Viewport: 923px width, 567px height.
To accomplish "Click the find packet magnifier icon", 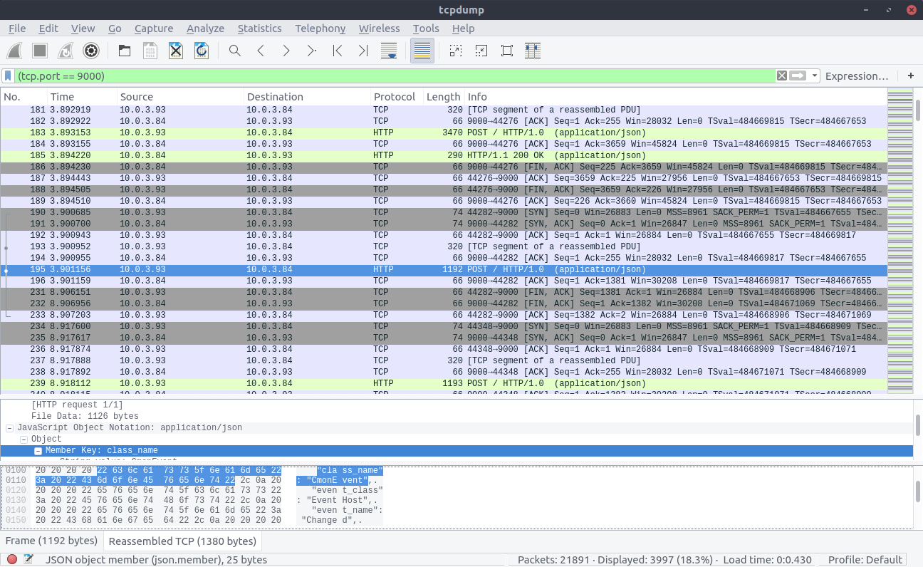I will click(234, 51).
